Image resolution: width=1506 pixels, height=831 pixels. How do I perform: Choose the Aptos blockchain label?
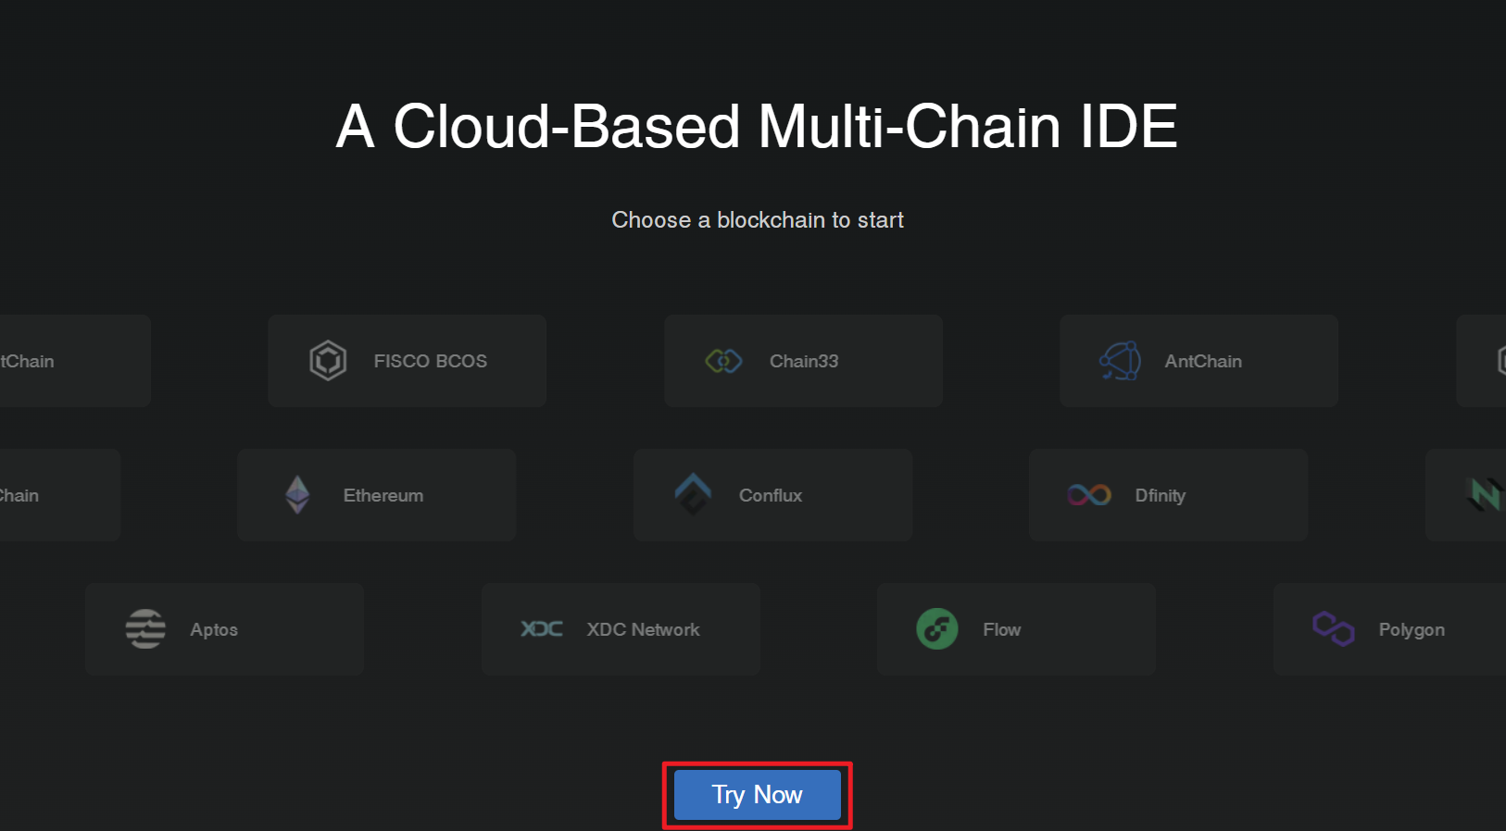pyautogui.click(x=214, y=629)
